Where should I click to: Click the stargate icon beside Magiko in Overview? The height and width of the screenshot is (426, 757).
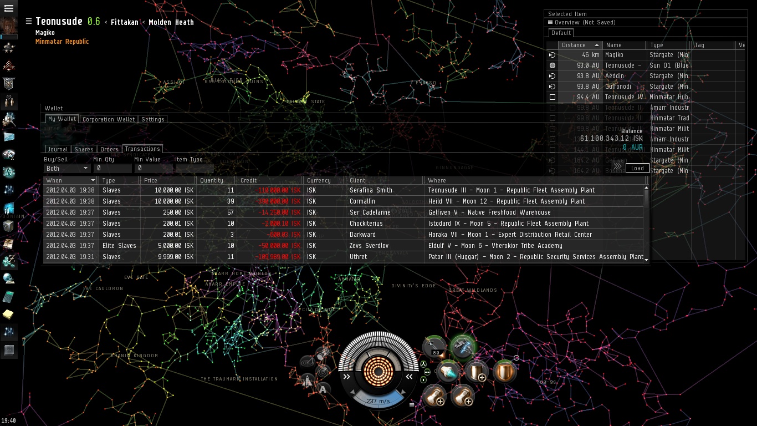click(x=552, y=55)
